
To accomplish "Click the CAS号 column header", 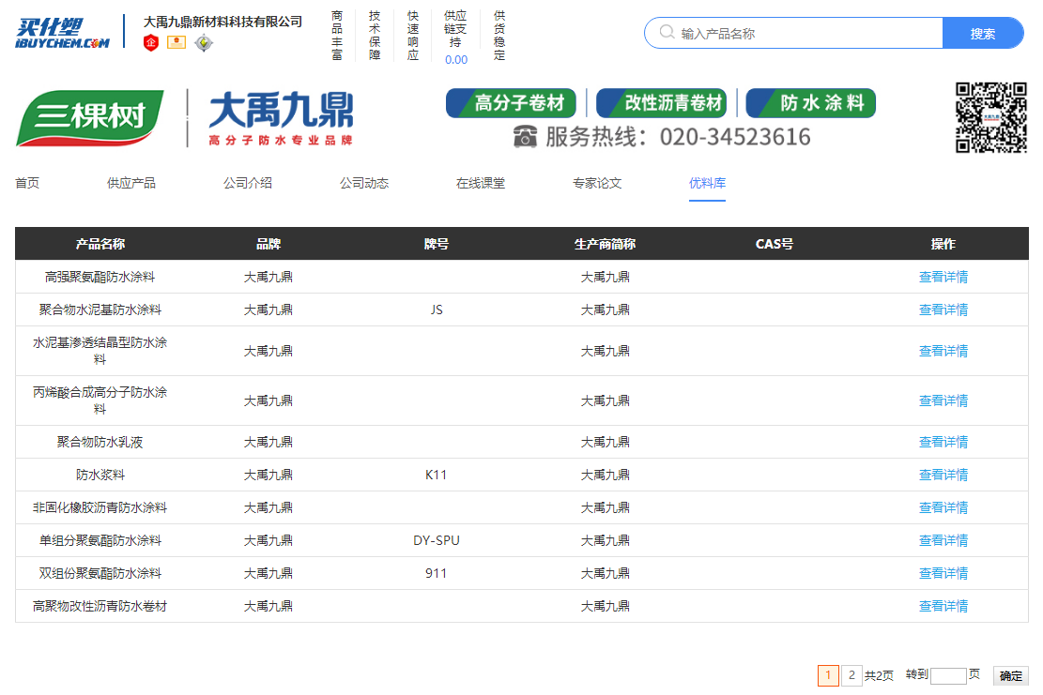I will click(775, 244).
